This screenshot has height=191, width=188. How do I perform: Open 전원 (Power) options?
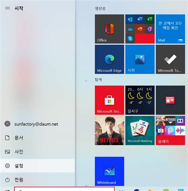coord(37,180)
